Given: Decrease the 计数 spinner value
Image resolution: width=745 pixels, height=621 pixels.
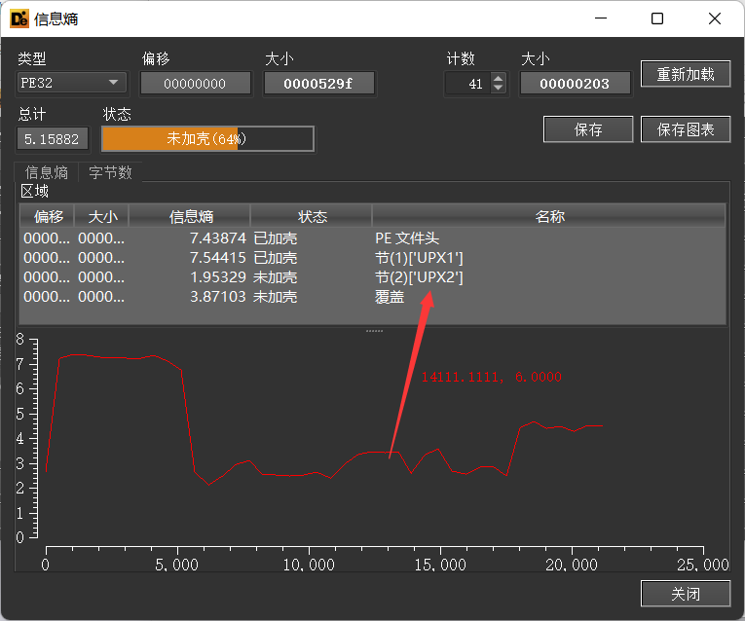Looking at the screenshot, I should pos(498,89).
